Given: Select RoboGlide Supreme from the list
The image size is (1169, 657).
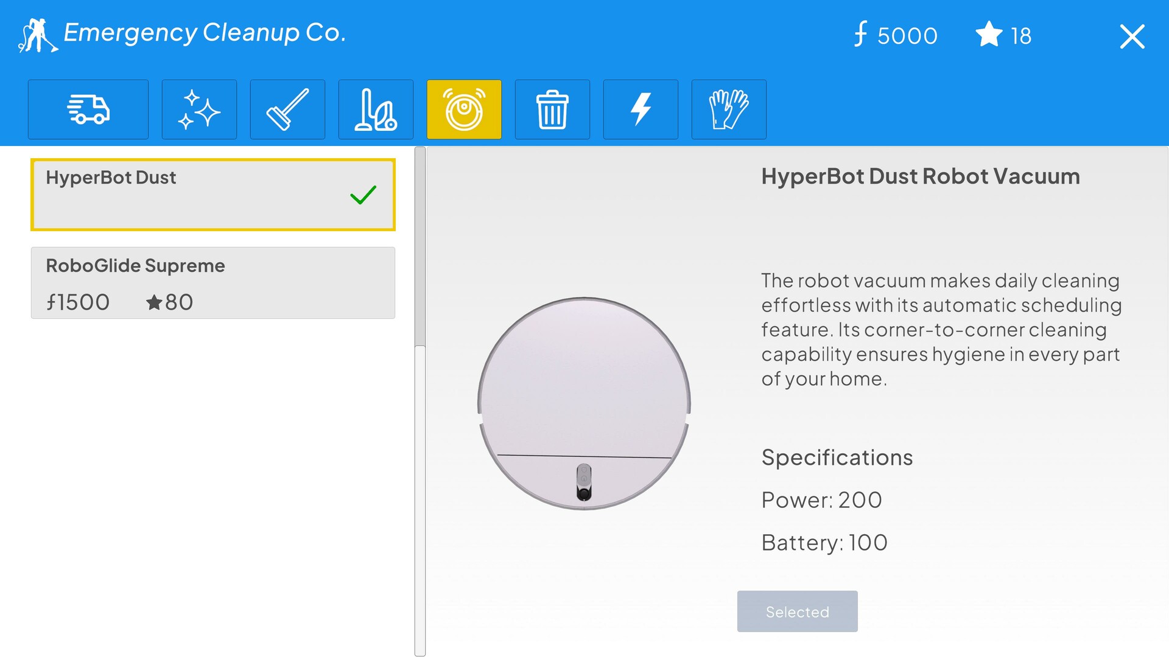Looking at the screenshot, I should pyautogui.click(x=212, y=282).
